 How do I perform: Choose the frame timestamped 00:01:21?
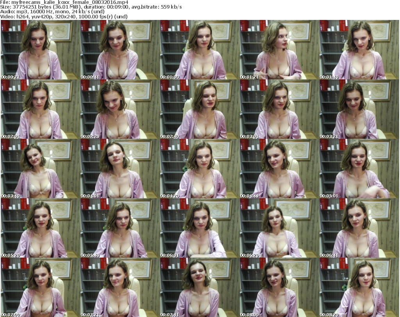tap(279, 50)
